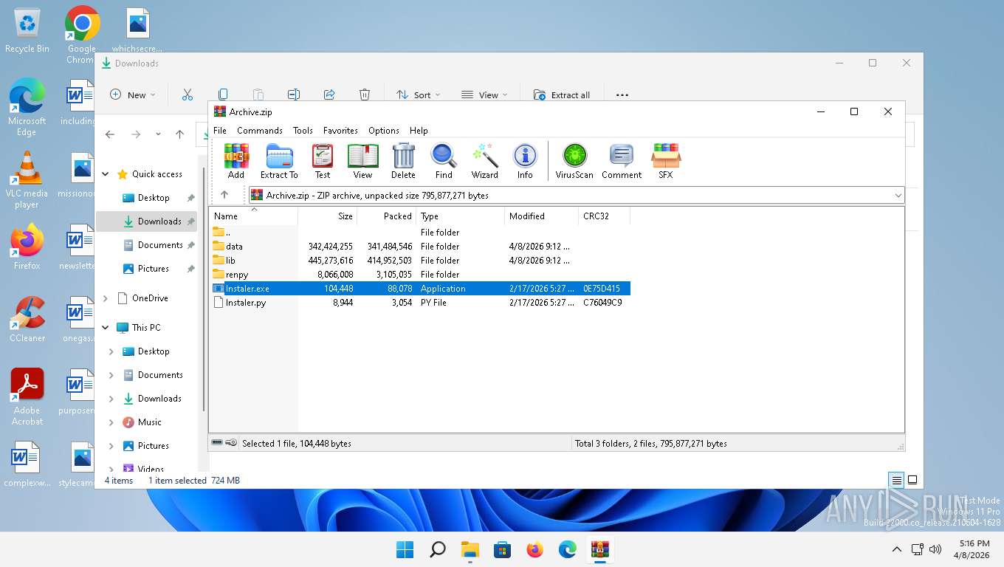Image resolution: width=1004 pixels, height=567 pixels.
Task: Go up one level in the archive
Action: tap(224, 195)
